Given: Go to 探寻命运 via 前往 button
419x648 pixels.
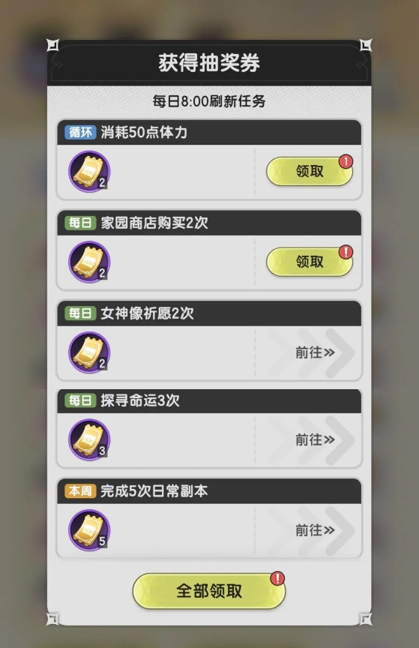Looking at the screenshot, I should pyautogui.click(x=315, y=439).
